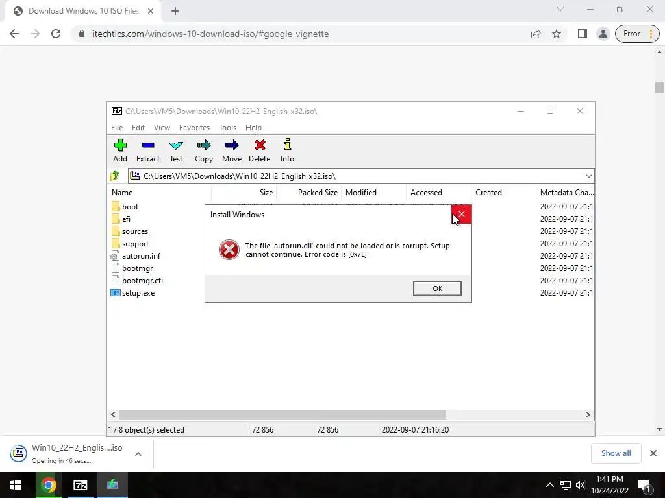Click the Error update button
Screen dimensions: 665x498
(637, 34)
